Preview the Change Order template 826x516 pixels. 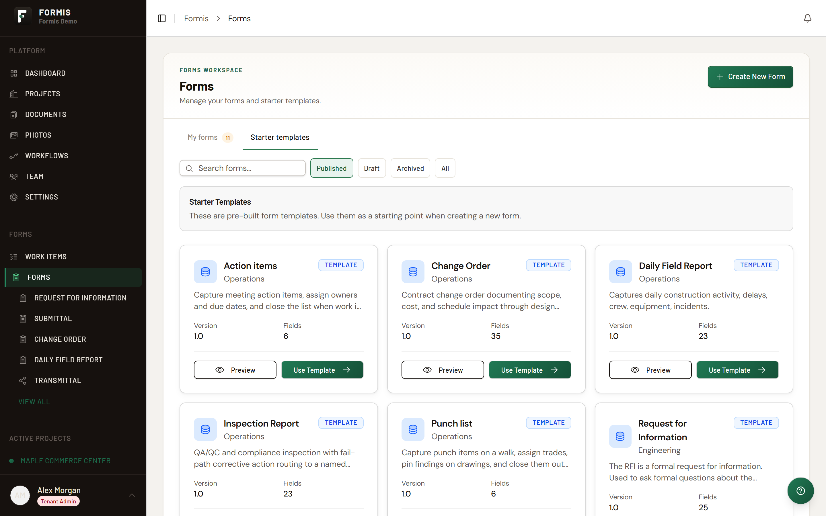[443, 370]
